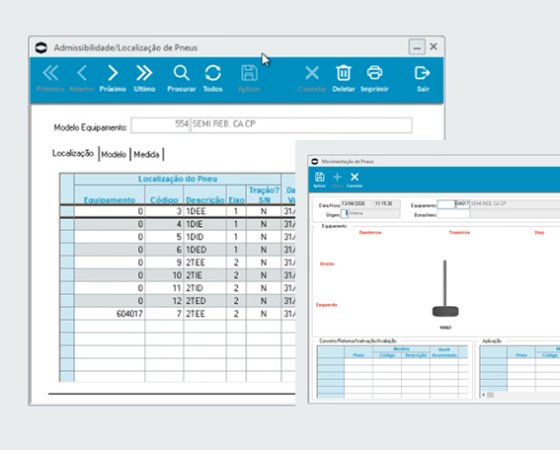560x450 pixels.
Task: Select cell 2TEE in row code 7
Action: click(x=205, y=314)
